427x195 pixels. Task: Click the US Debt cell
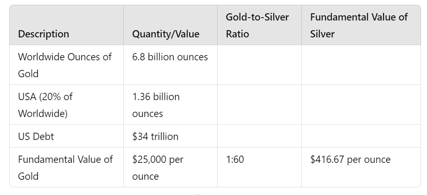click(x=36, y=136)
